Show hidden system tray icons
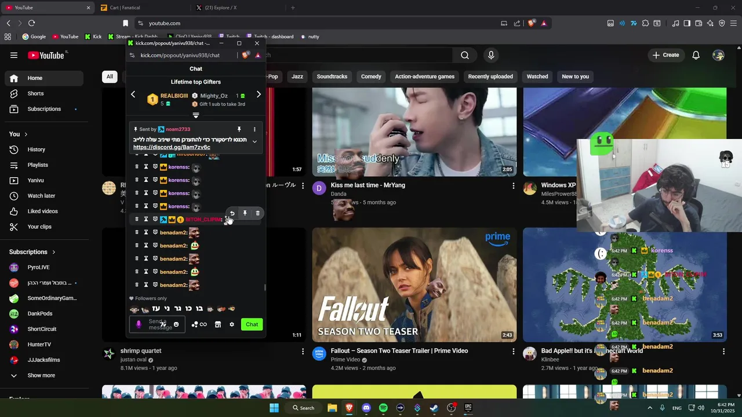 (x=649, y=408)
